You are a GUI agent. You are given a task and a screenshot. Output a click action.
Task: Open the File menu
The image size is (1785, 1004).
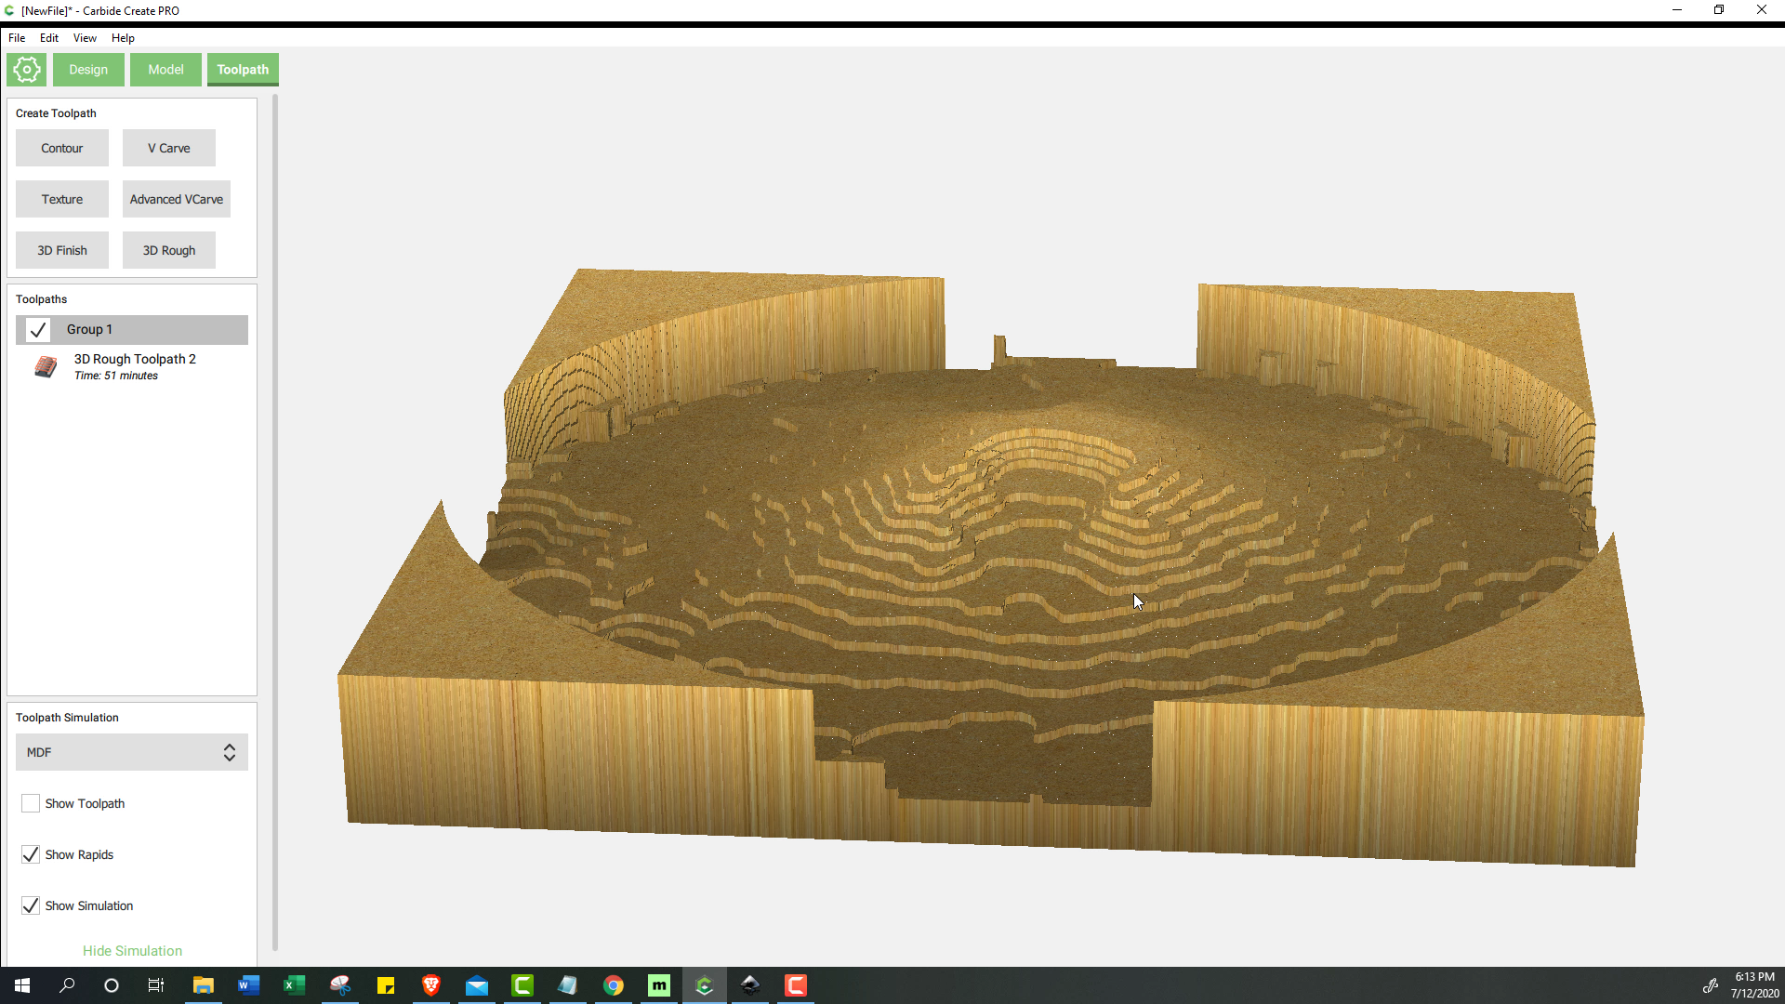coord(16,37)
